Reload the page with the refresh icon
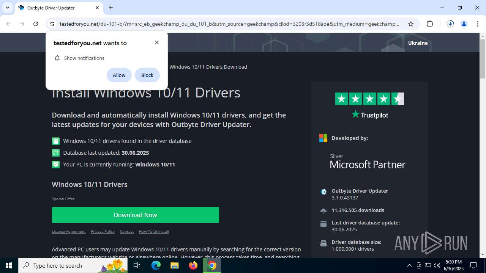Screen dimensions: 486x273 [36, 24]
